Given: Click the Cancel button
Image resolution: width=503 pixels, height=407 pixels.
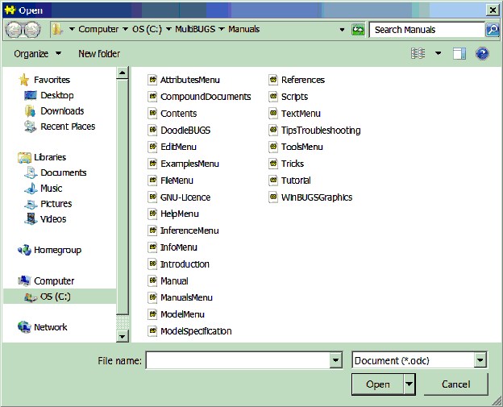Looking at the screenshot, I should 456,384.
